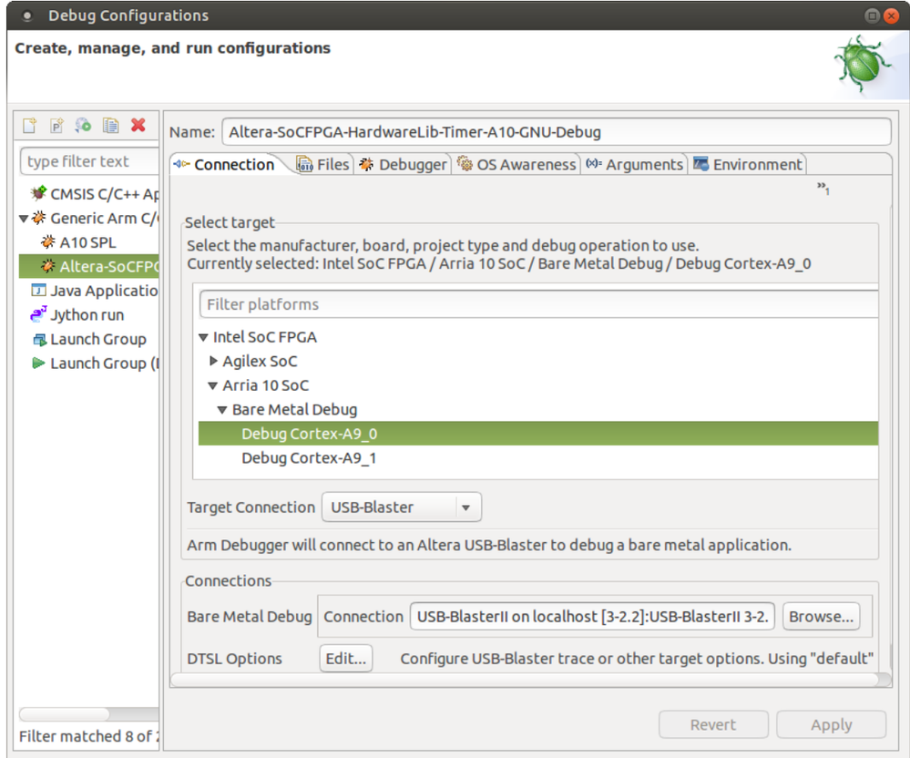Click the Revert button
This screenshot has height=758, width=910.
click(713, 724)
